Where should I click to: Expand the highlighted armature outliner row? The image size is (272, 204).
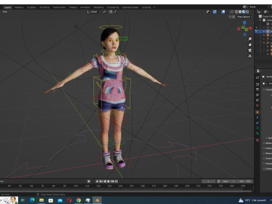pyautogui.click(x=264, y=31)
